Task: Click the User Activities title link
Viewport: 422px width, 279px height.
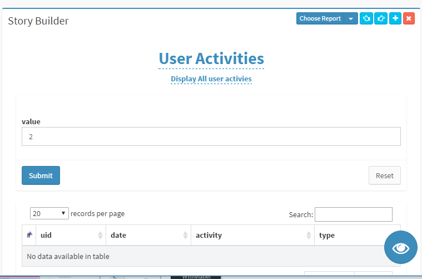Action: point(211,58)
